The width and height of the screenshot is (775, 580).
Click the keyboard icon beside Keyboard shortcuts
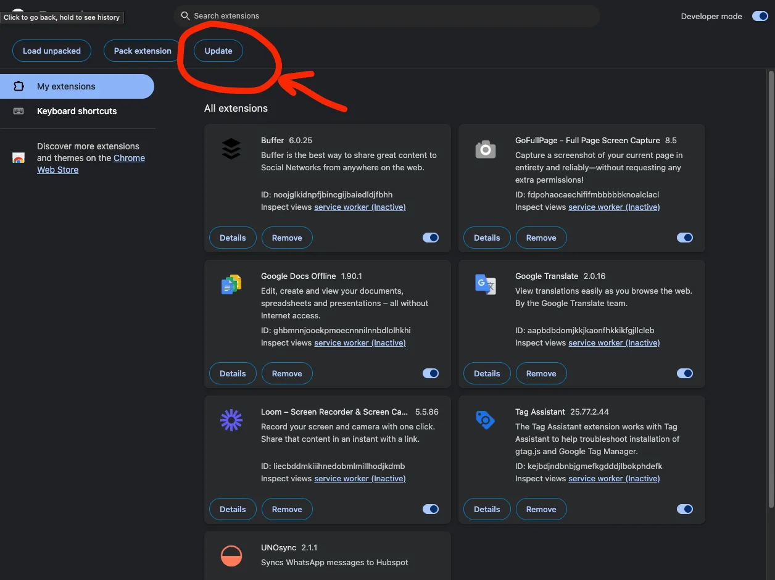click(17, 110)
